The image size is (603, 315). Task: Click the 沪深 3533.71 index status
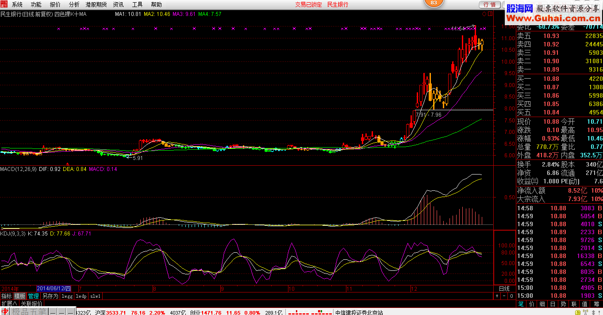(x=111, y=312)
